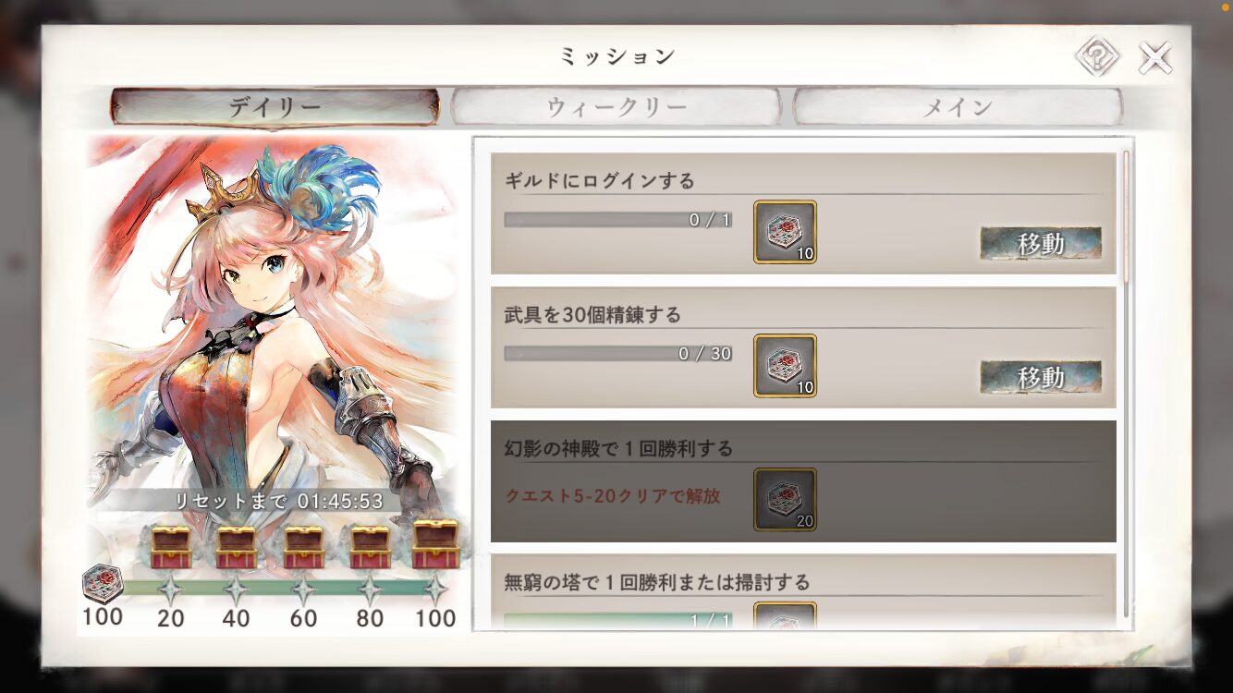This screenshot has height=693, width=1233.
Task: Click the 0 / 30 refinement progress bar
Action: click(x=618, y=354)
